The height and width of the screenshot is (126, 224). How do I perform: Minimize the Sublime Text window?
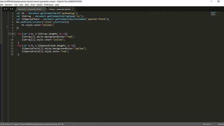point(211,1)
